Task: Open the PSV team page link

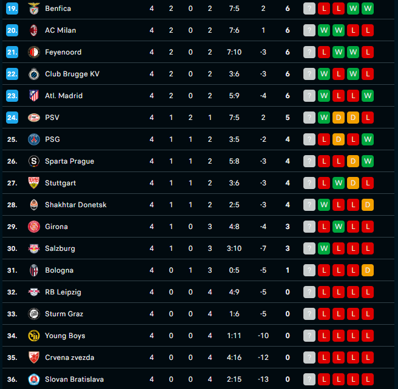Action: point(52,118)
